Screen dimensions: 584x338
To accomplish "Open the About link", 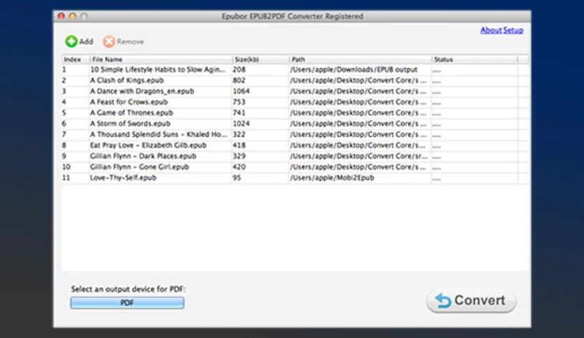I will (491, 30).
